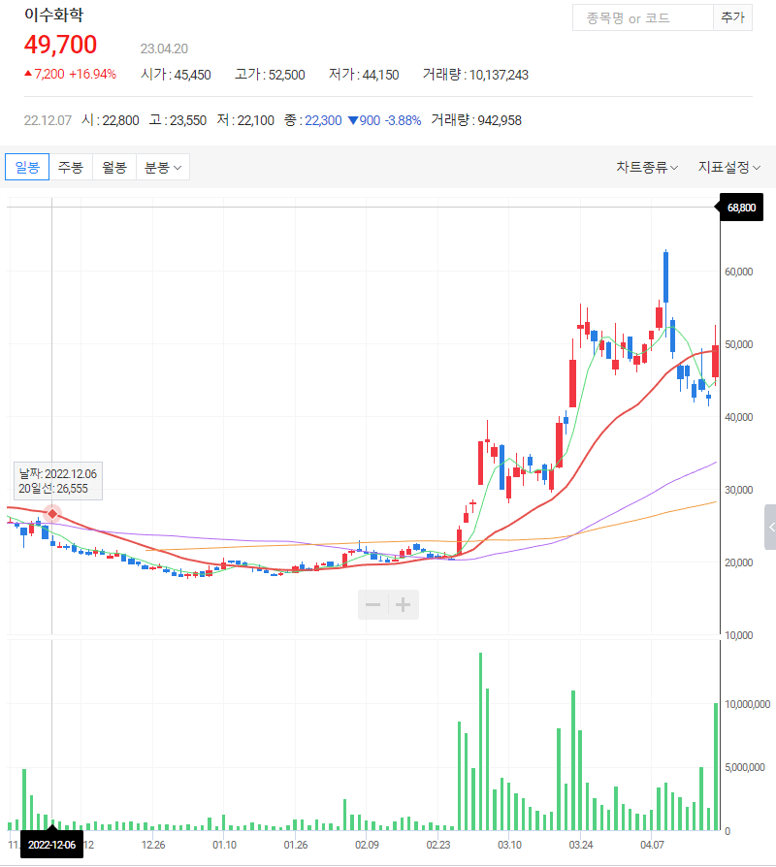Open the 차트종류 chart type dropdown

(647, 167)
